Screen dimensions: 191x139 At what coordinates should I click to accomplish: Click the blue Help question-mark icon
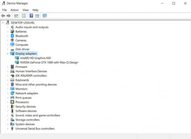pyautogui.click(x=31, y=16)
